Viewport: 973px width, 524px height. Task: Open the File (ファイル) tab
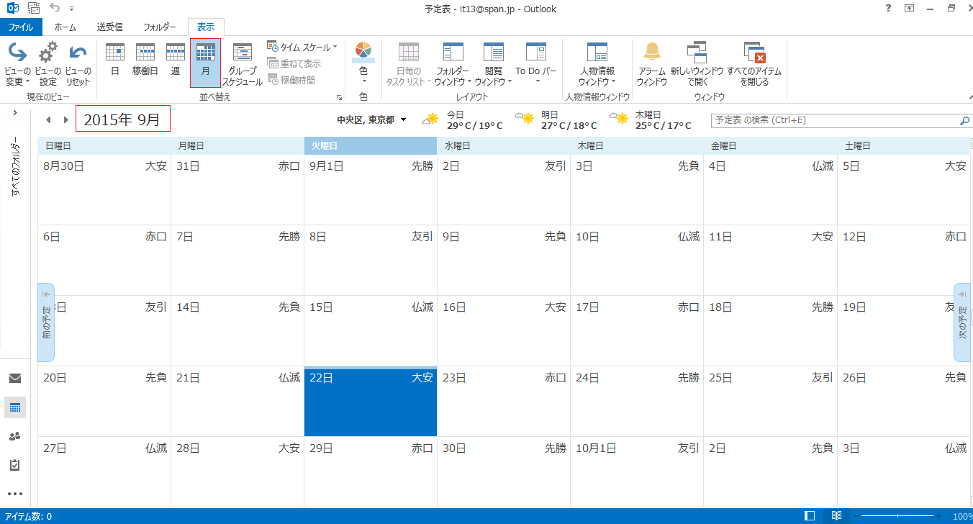point(21,27)
